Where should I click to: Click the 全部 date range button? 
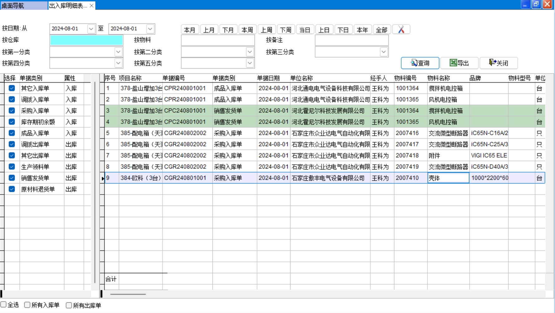(x=381, y=30)
